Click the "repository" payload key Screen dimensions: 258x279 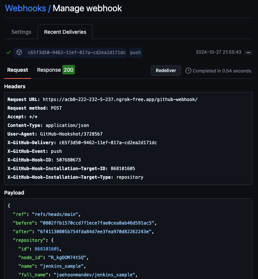click(29, 240)
